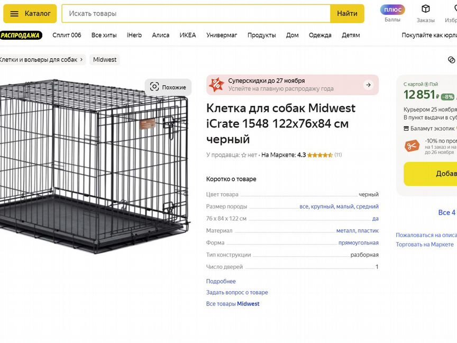Expand the Клетки и вольеры для собак breadcrumb
The image size is (457, 343).
pos(41,60)
